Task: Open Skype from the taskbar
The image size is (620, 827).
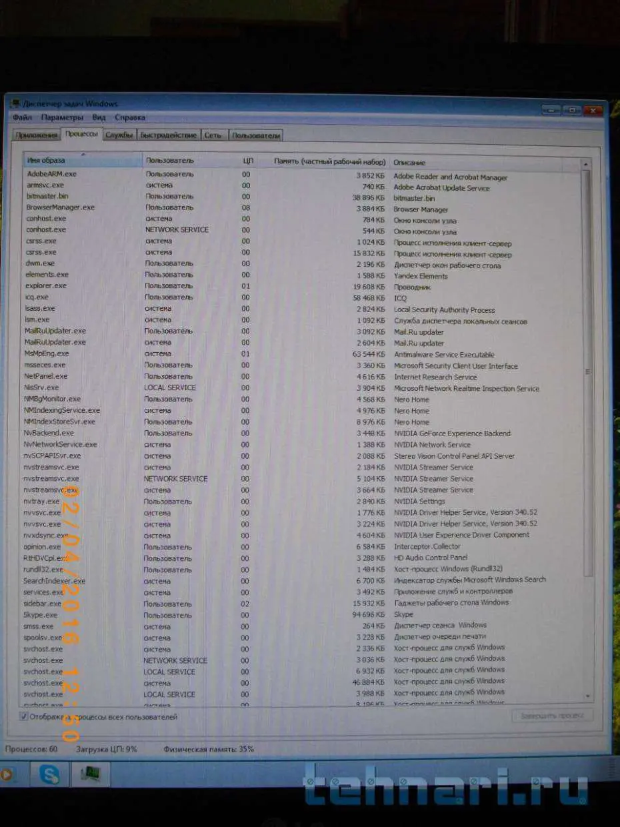Action: tap(49, 774)
